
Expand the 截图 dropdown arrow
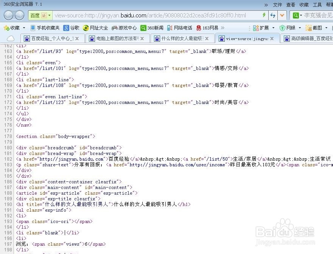coord(327,28)
